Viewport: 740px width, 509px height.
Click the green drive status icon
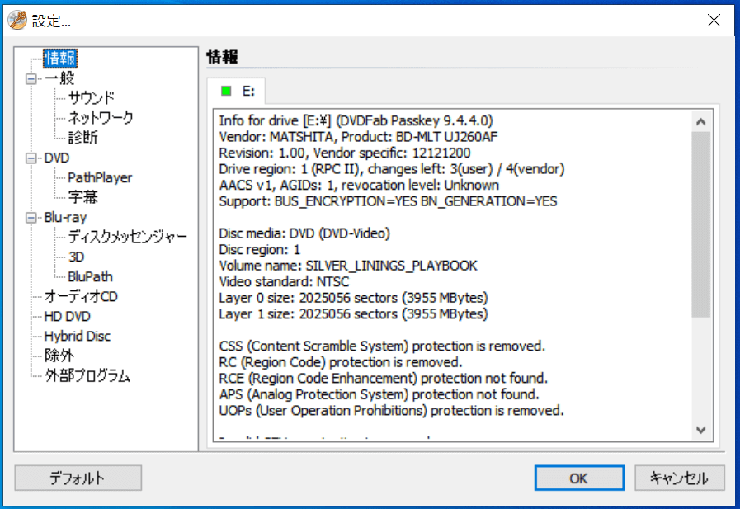coord(226,90)
